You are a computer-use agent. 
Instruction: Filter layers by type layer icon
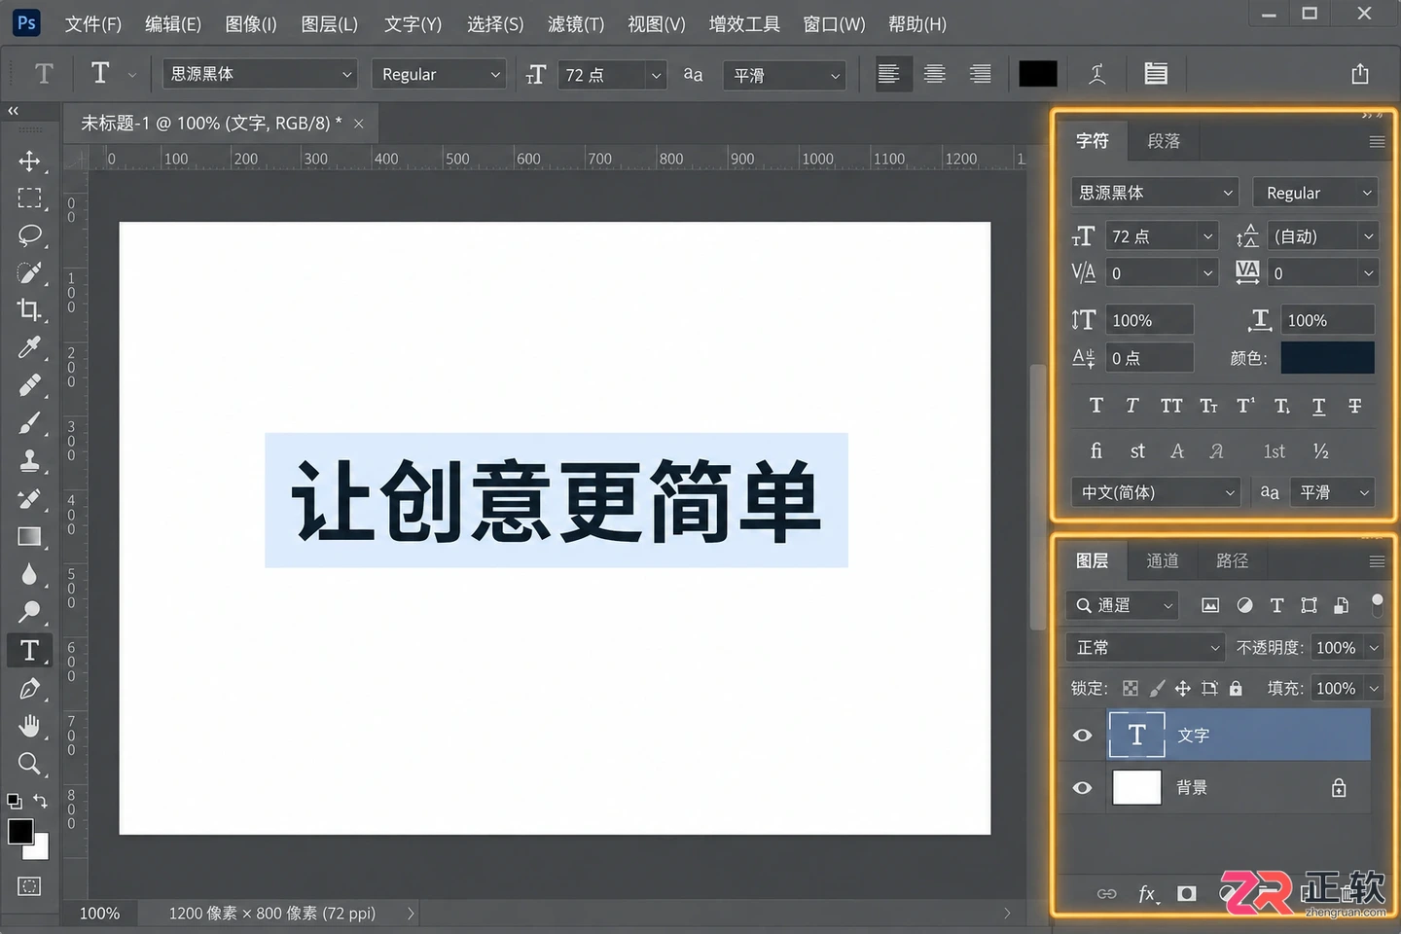[x=1276, y=605]
